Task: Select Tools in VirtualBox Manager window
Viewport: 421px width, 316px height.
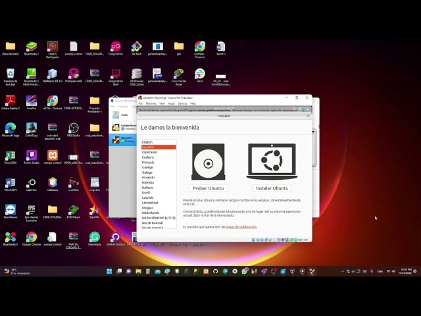Action: pos(123,115)
